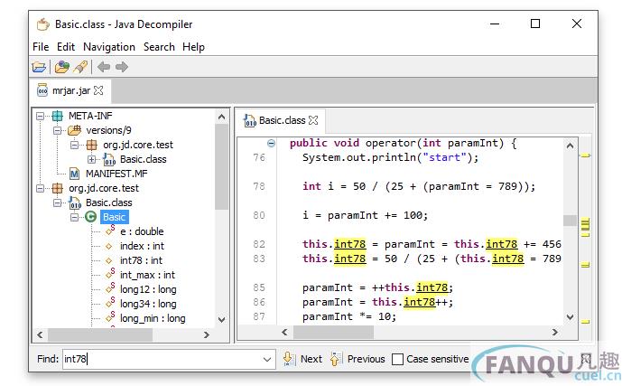This screenshot has height=386, width=622.
Task: Click the field icon next to int_max : int
Action: click(x=110, y=274)
